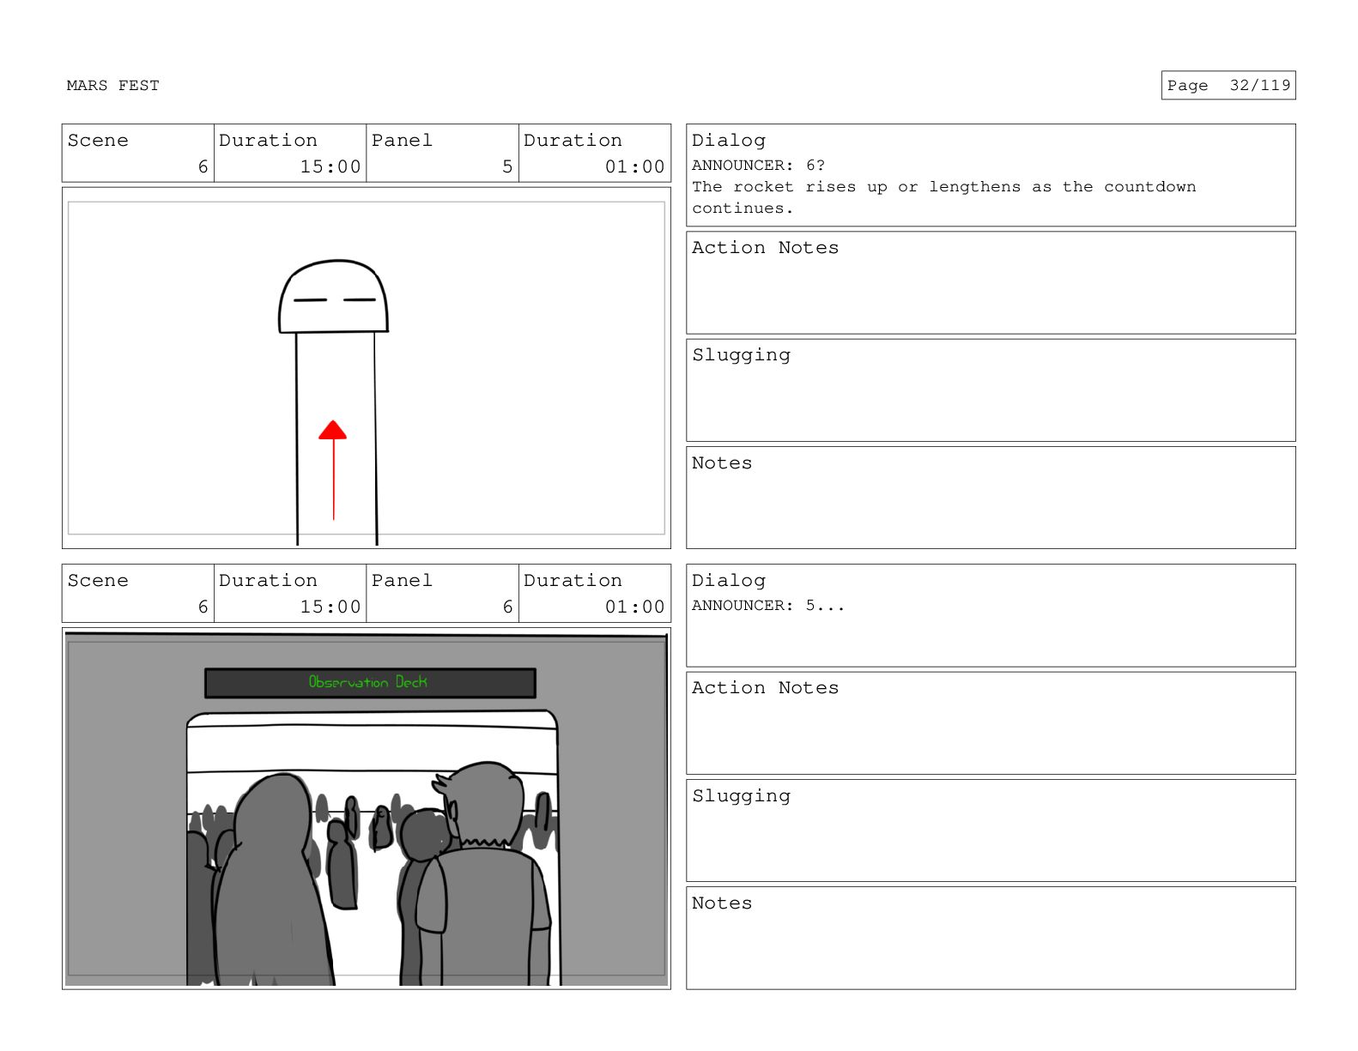Click dialog text 'ANNOUNCER: 6?'
The image size is (1358, 1051).
[x=758, y=166]
